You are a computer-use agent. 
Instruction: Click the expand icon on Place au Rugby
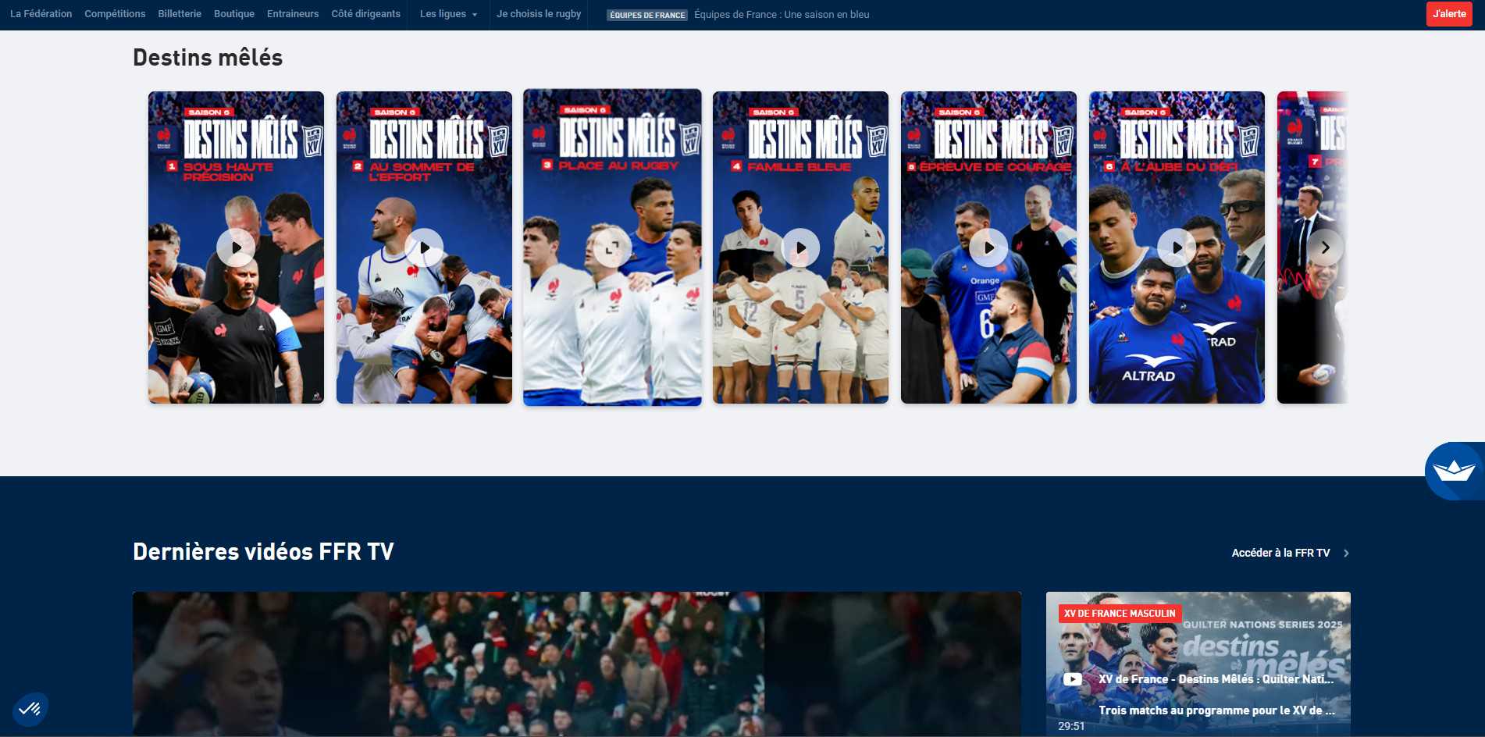tap(612, 247)
